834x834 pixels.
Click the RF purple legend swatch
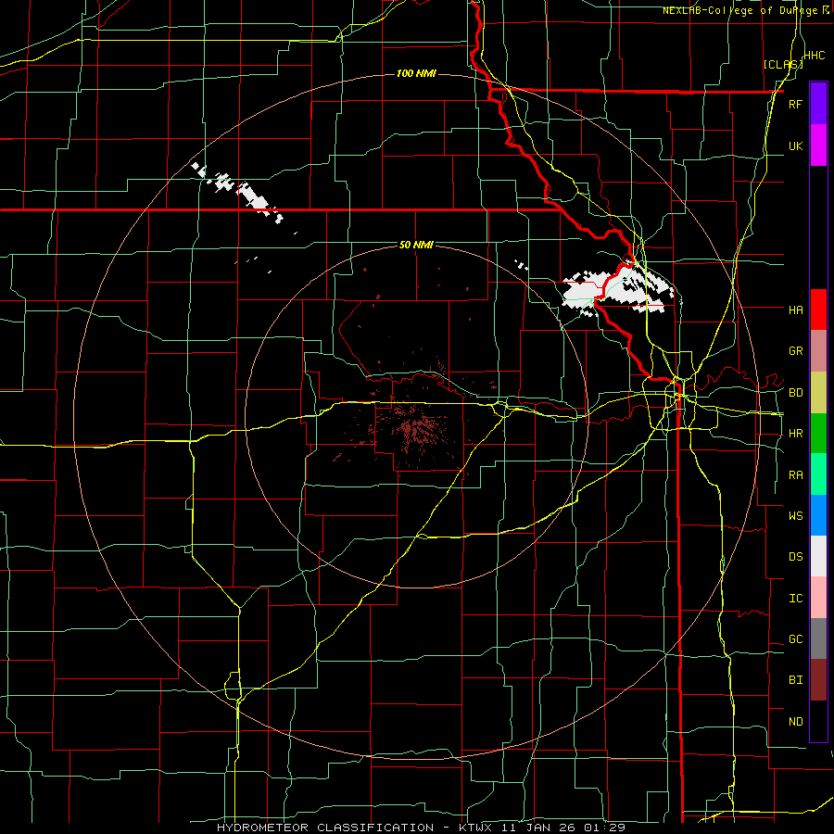(818, 104)
